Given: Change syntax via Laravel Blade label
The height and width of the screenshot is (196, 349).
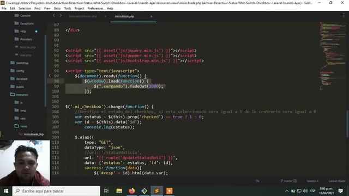Looking at the screenshot, I should coord(337,181).
